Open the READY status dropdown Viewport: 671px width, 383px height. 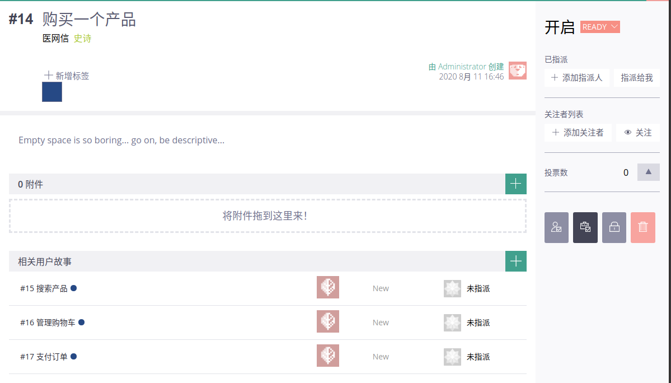pyautogui.click(x=599, y=27)
